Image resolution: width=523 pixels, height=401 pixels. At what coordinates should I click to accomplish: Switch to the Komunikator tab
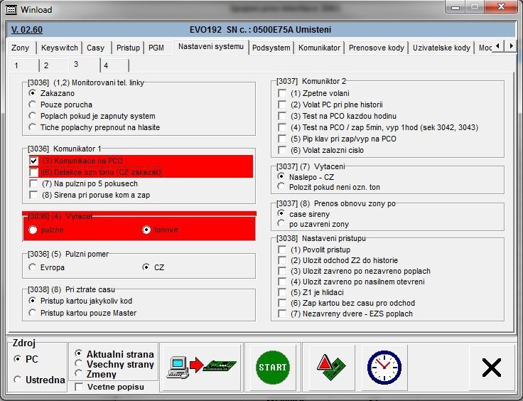click(x=320, y=48)
